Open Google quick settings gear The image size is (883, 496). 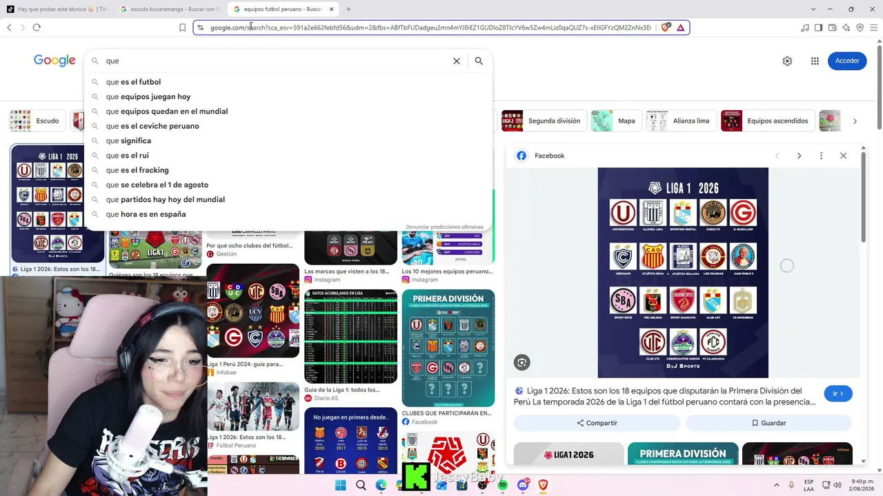click(x=787, y=61)
